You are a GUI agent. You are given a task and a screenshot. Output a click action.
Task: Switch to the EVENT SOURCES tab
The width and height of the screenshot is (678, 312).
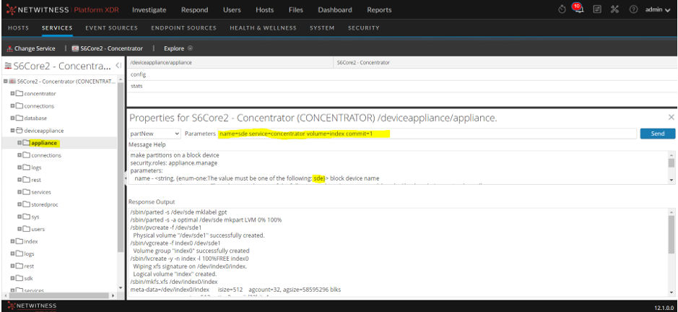[x=112, y=27]
